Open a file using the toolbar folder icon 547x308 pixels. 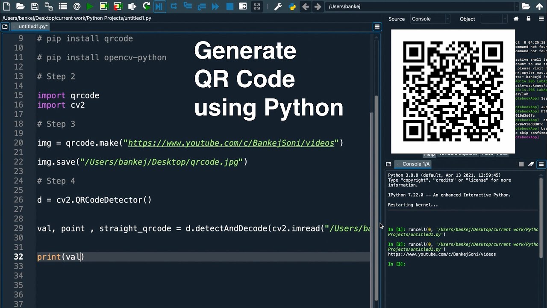[x=20, y=6]
